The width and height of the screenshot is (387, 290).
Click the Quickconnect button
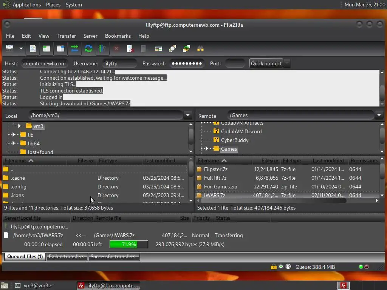pyautogui.click(x=266, y=63)
